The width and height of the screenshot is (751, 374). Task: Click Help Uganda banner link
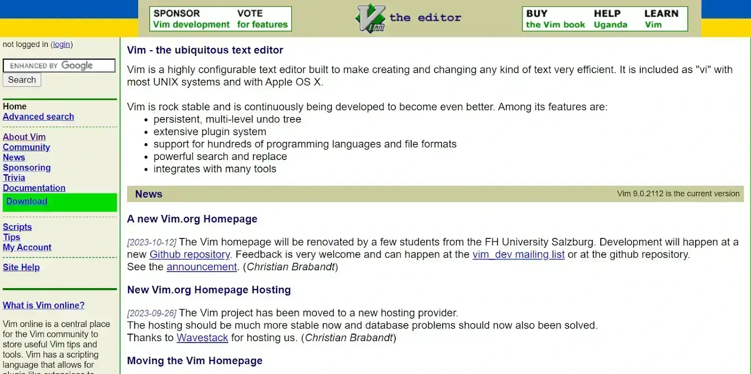tap(610, 19)
